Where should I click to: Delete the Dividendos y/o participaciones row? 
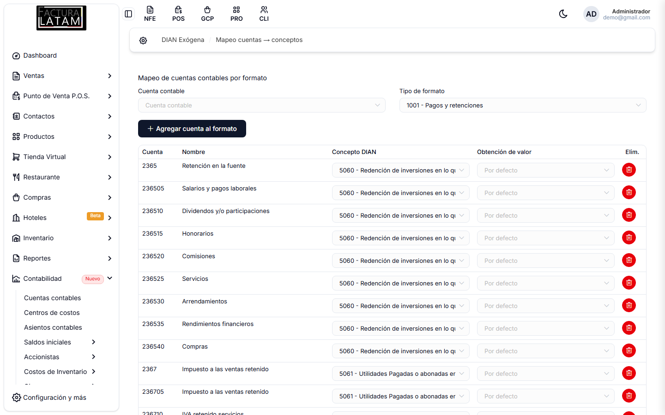coord(629,215)
